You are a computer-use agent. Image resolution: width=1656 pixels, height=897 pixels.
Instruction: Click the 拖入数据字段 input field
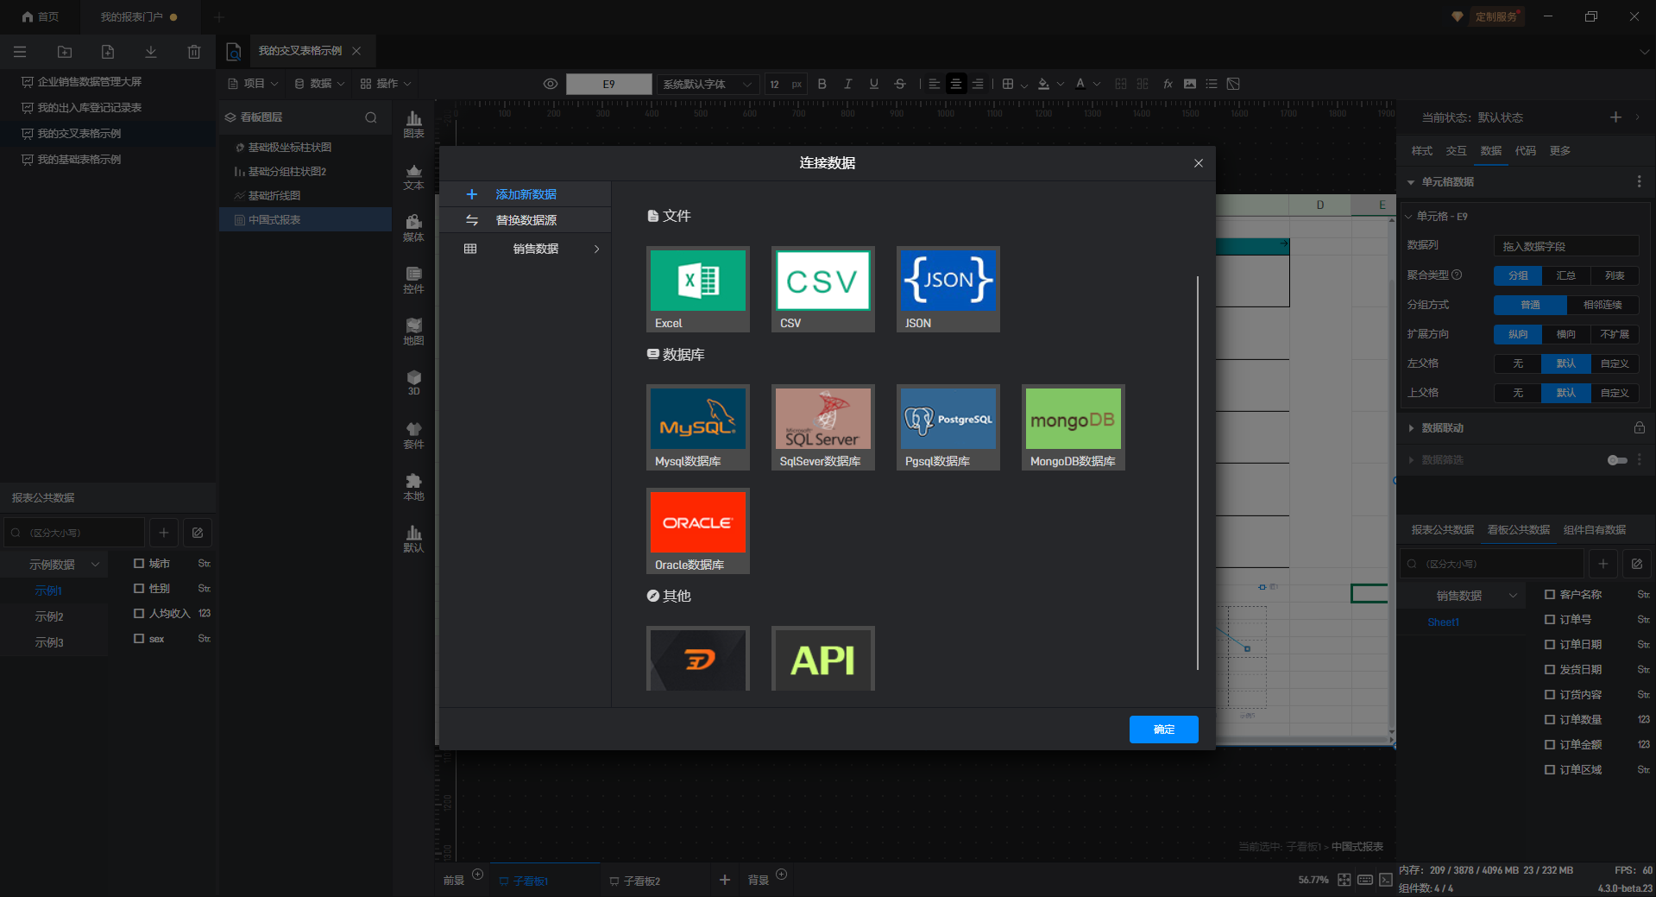click(1565, 246)
